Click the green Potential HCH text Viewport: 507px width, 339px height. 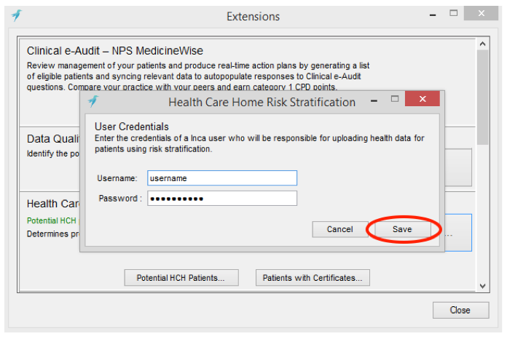point(52,220)
